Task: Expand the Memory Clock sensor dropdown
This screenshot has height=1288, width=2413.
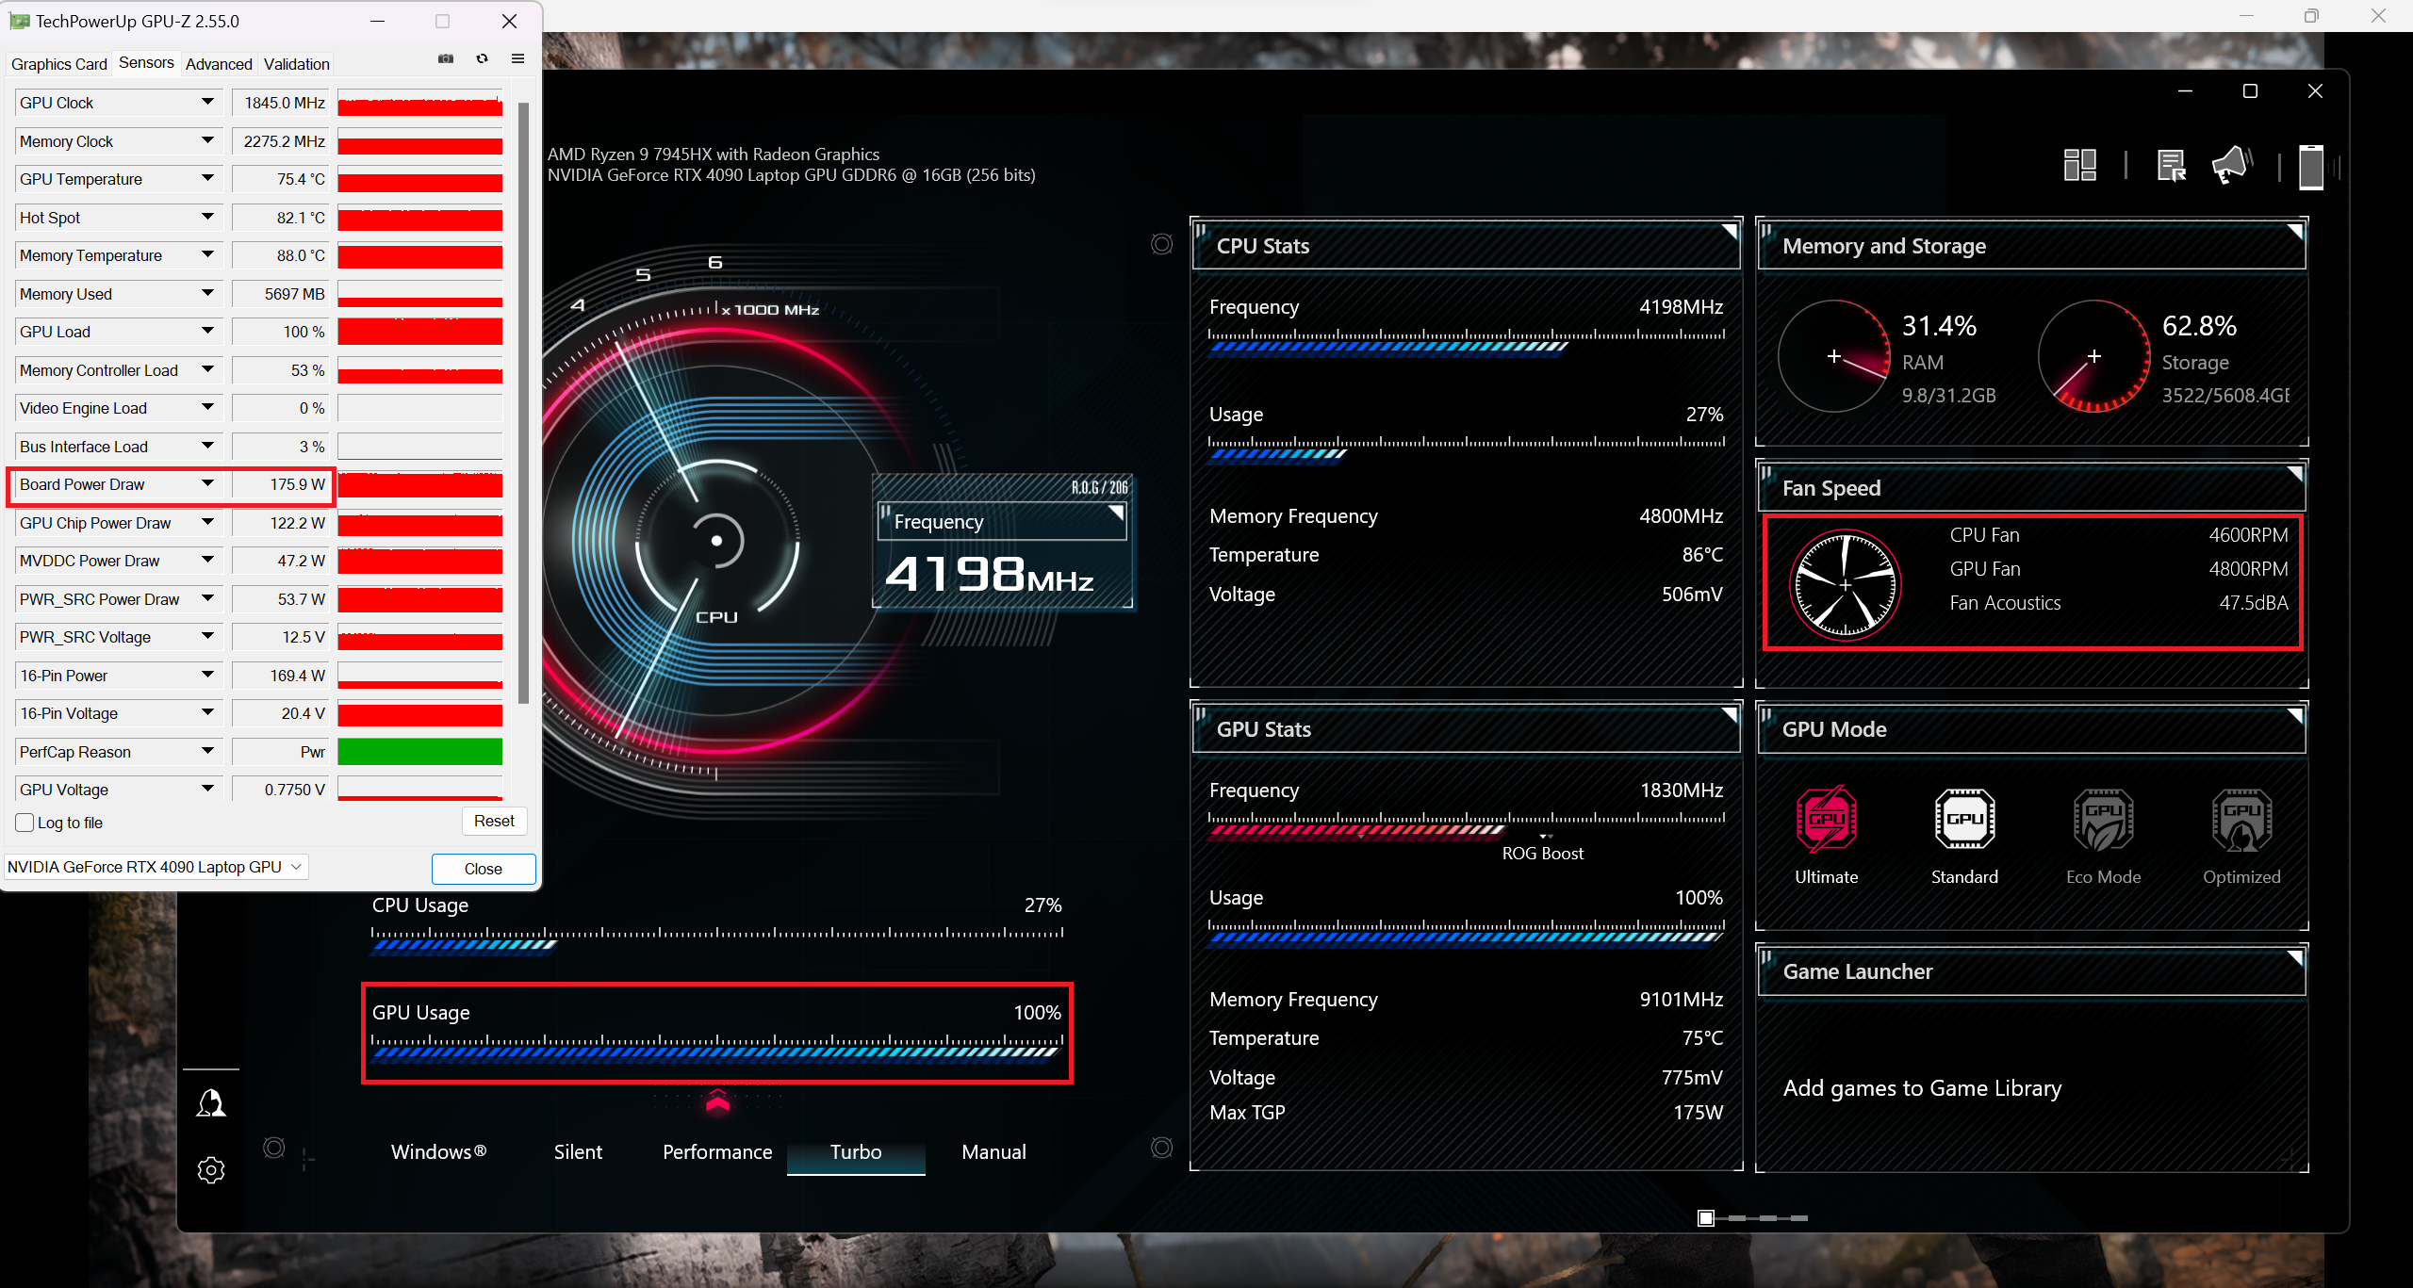Action: coord(207,140)
